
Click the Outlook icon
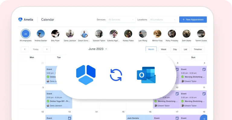[x=146, y=75]
